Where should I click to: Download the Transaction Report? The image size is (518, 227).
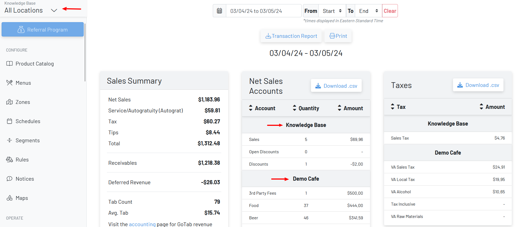291,36
